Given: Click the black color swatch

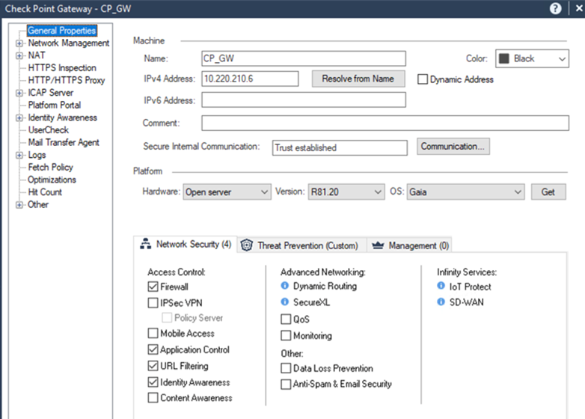Looking at the screenshot, I should pyautogui.click(x=504, y=58).
